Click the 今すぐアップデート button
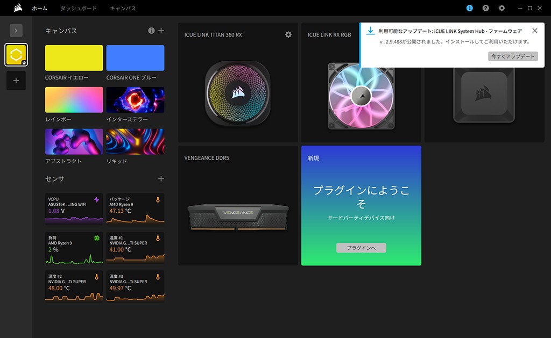This screenshot has height=338, width=551. pyautogui.click(x=513, y=56)
